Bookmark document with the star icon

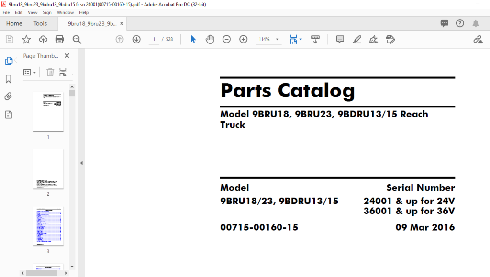click(x=26, y=39)
